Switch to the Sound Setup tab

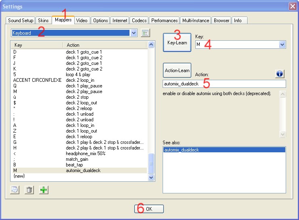(21, 21)
